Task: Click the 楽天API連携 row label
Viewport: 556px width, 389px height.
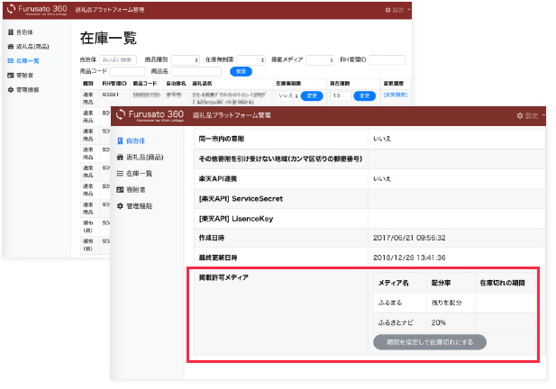Action: [x=218, y=178]
